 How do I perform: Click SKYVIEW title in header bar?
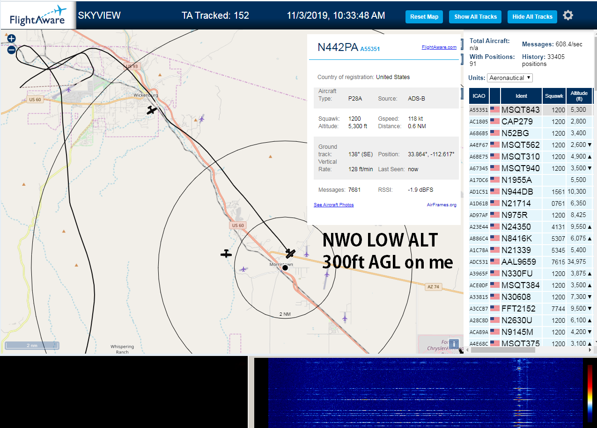click(99, 15)
